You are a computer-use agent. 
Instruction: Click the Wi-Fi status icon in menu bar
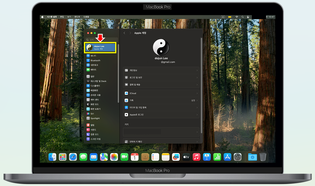tap(237, 17)
